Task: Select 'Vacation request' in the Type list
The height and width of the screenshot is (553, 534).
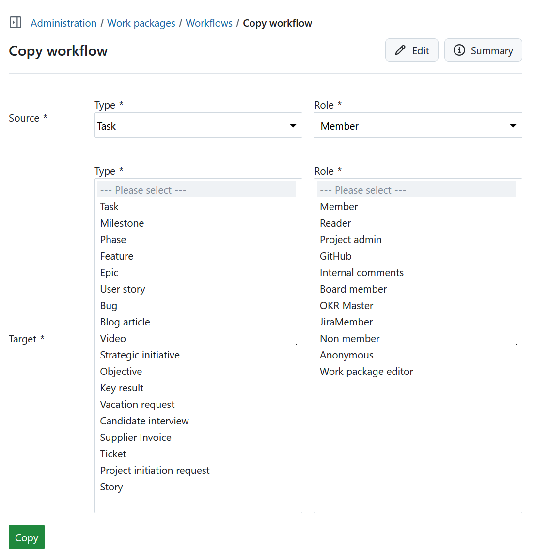Action: tap(137, 404)
